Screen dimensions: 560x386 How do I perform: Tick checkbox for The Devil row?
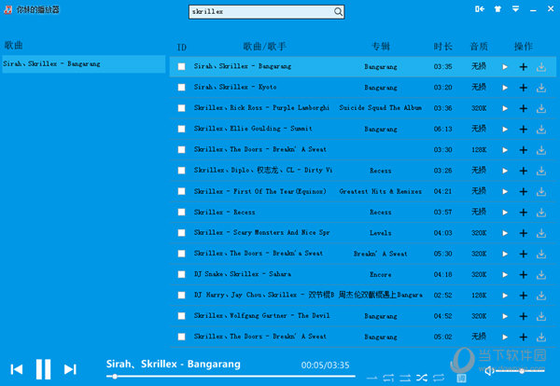[x=181, y=316]
